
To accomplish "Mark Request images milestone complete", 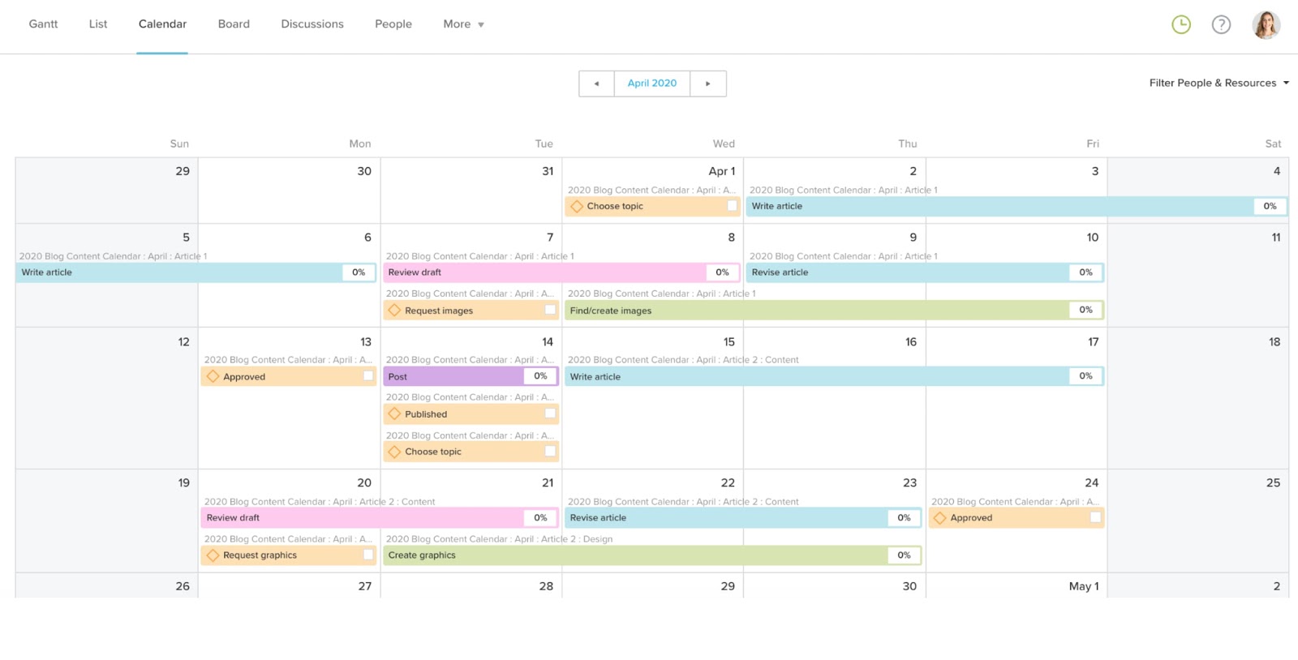I will 550,310.
